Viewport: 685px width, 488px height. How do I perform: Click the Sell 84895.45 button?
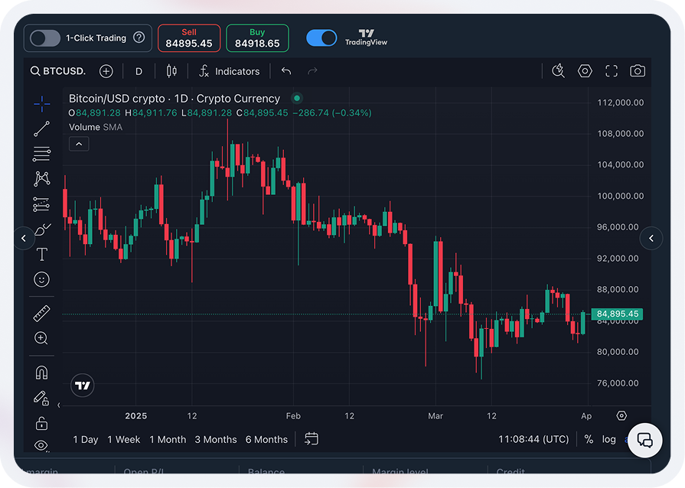tap(189, 38)
